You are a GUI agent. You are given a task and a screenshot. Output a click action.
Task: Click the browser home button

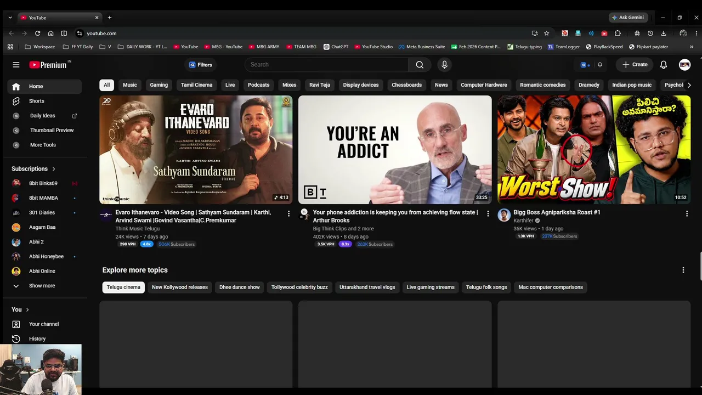[50, 33]
